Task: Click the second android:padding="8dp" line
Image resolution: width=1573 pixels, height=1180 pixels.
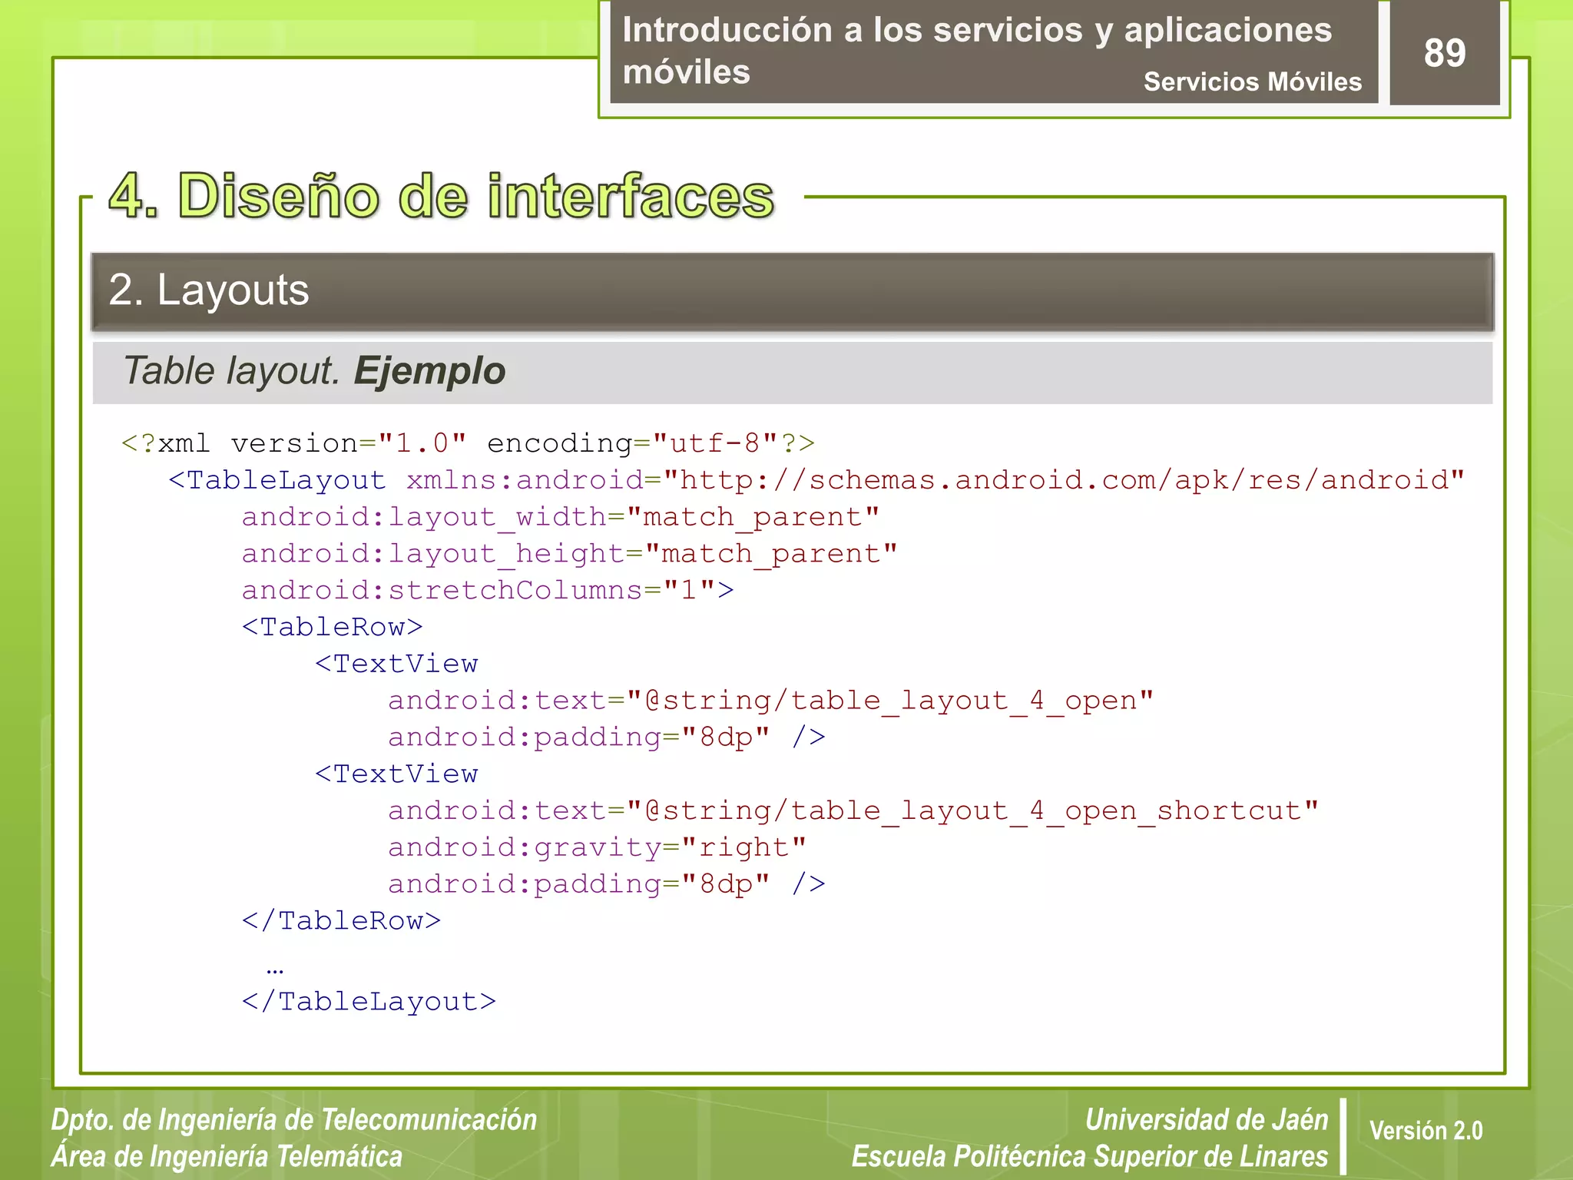Action: point(607,884)
